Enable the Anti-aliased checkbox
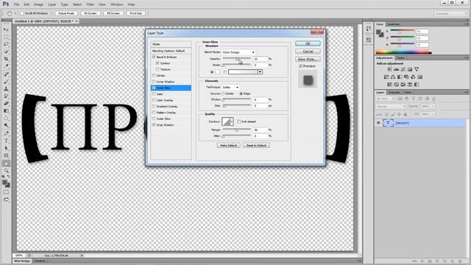 (x=238, y=121)
